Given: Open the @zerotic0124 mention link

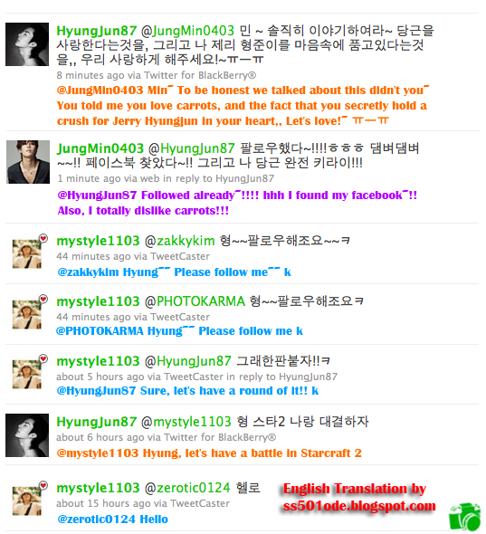Looking at the screenshot, I should point(187,488).
